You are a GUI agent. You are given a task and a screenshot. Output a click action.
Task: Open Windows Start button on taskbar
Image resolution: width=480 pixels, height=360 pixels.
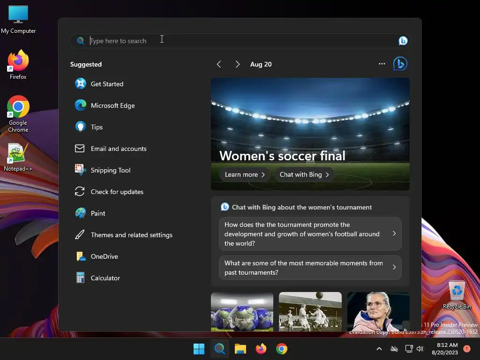click(199, 349)
